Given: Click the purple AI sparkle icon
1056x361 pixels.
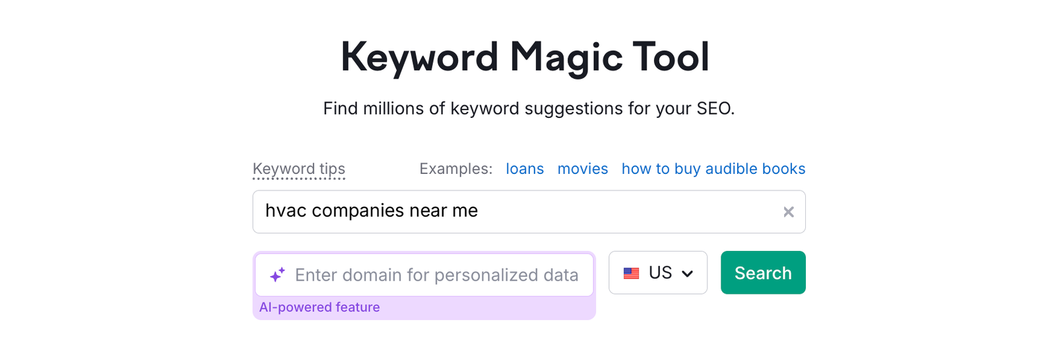Looking at the screenshot, I should [x=277, y=275].
